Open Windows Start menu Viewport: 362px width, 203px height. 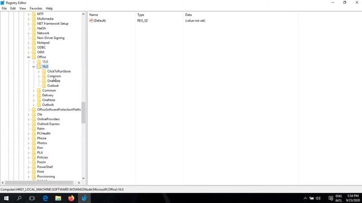(6, 198)
